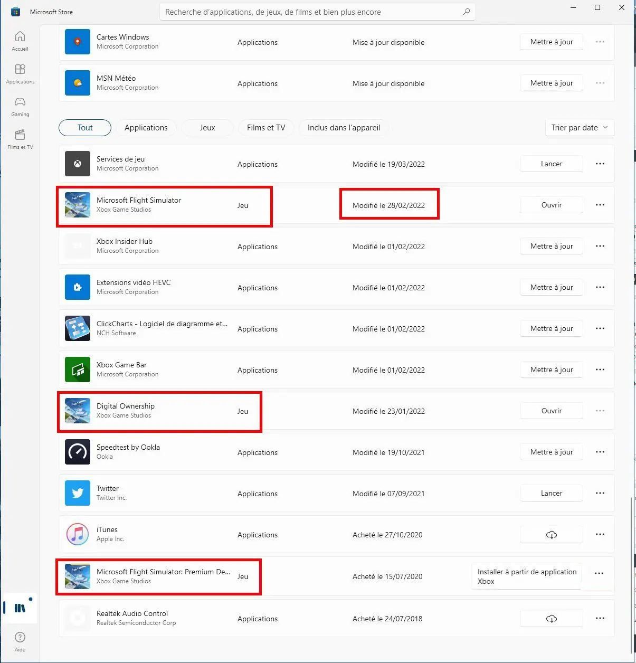Open more options for Xbox Game Bar
This screenshot has height=663, width=636.
[600, 370]
